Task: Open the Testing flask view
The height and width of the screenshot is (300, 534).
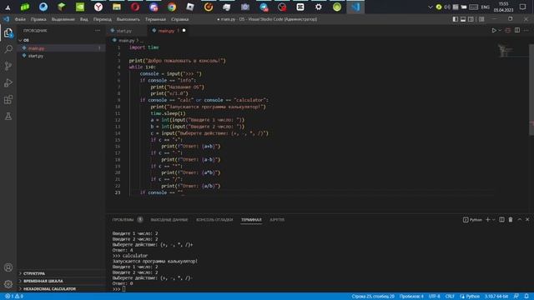Action: click(x=8, y=116)
